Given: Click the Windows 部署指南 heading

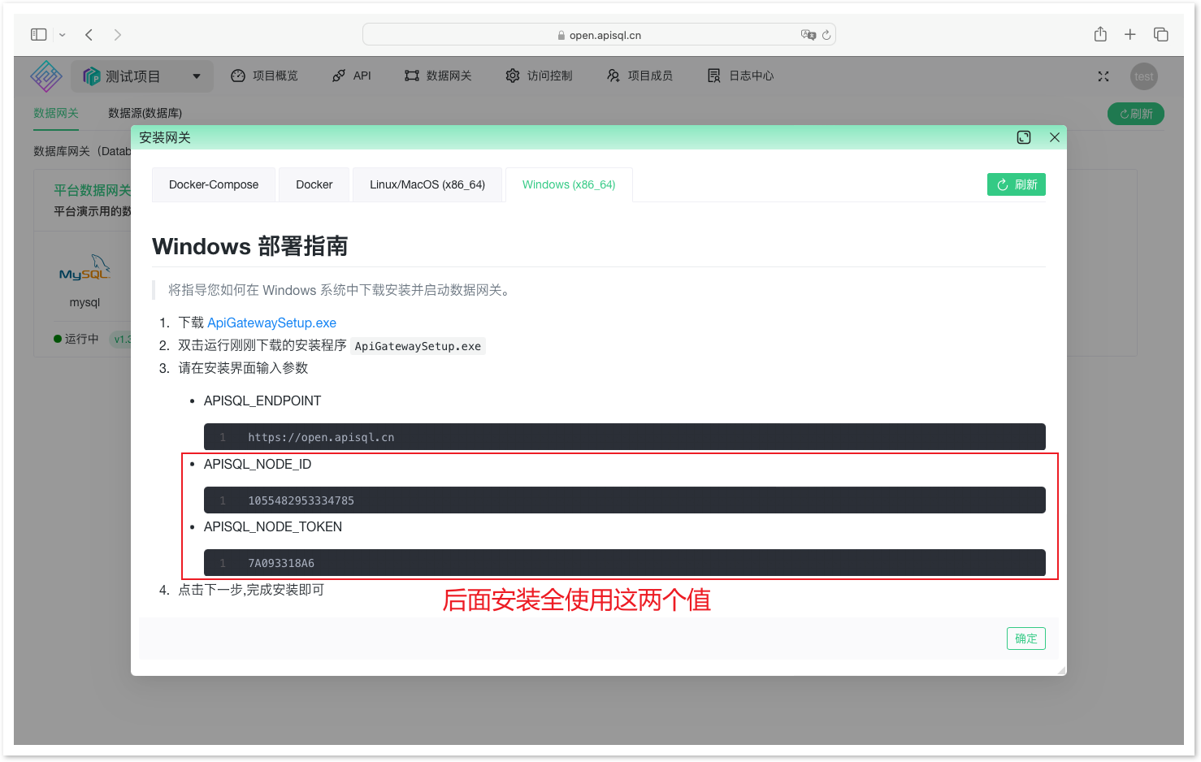Looking at the screenshot, I should (250, 246).
